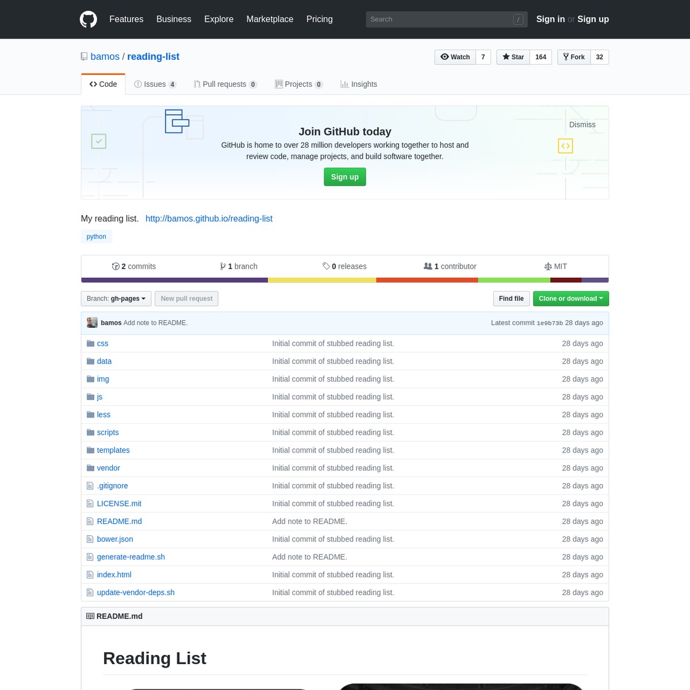Click the GitHub octocat logo
Screen dimensions: 690x690
click(89, 19)
